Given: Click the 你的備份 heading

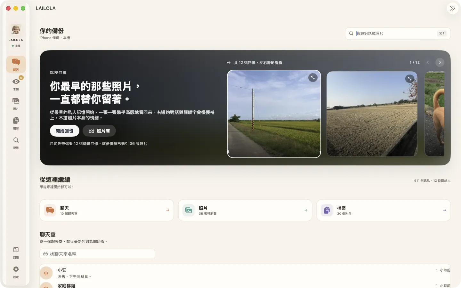Looking at the screenshot, I should click(52, 31).
